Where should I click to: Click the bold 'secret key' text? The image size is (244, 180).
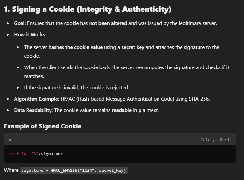point(133,47)
